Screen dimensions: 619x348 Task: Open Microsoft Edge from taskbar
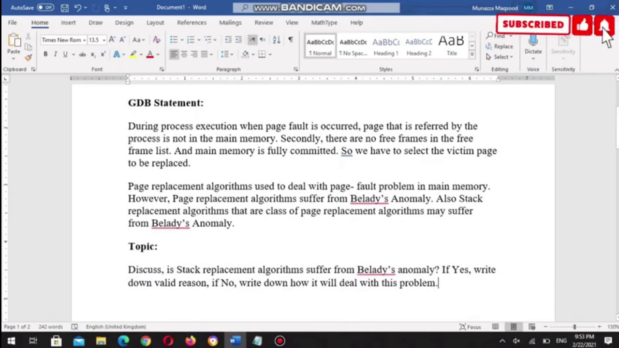pyautogui.click(x=123, y=341)
